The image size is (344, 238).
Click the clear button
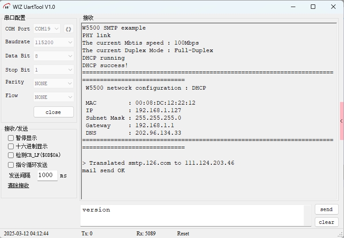click(x=326, y=222)
